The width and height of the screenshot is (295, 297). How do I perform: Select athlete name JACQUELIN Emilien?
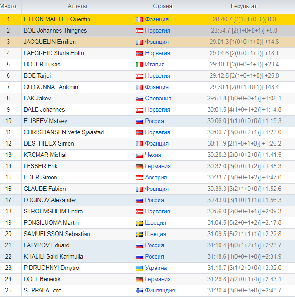pos(50,42)
